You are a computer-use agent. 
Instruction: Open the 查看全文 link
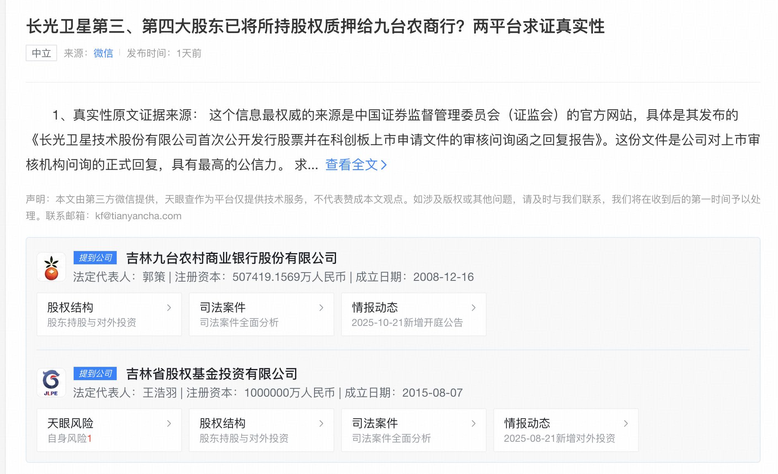point(356,165)
